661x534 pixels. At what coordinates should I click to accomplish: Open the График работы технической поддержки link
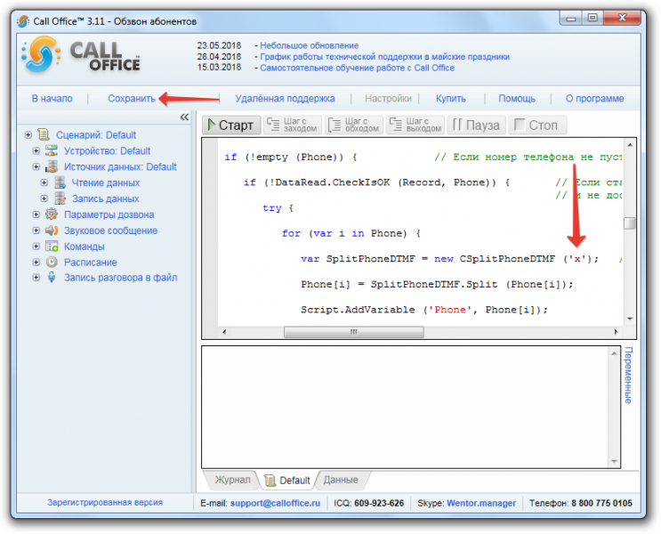pyautogui.click(x=384, y=57)
